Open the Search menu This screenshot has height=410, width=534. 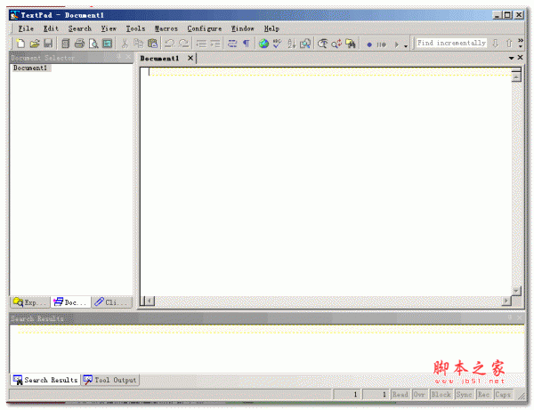click(x=80, y=28)
